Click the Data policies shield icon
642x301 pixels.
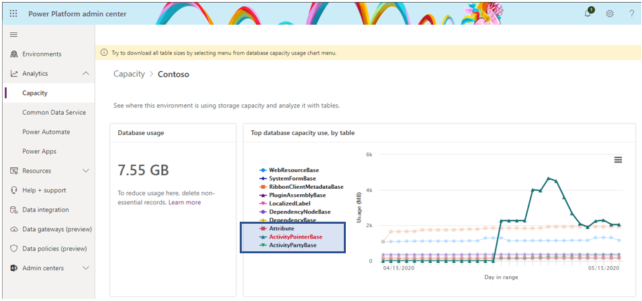point(14,249)
